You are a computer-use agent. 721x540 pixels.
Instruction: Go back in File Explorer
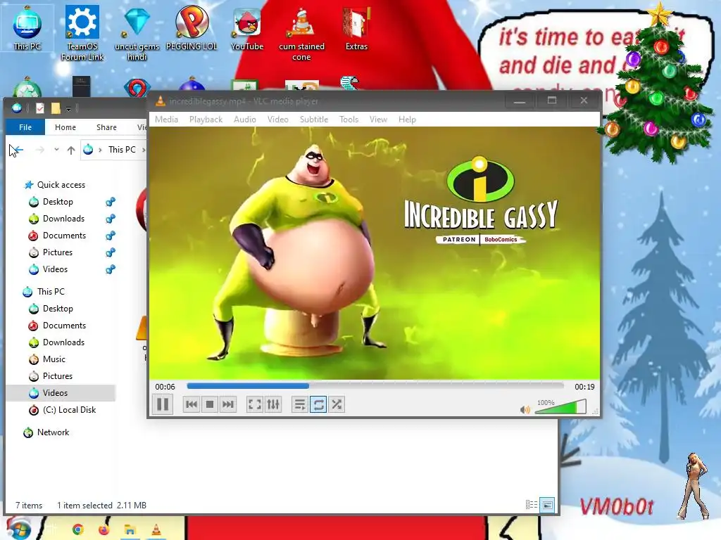[17, 150]
